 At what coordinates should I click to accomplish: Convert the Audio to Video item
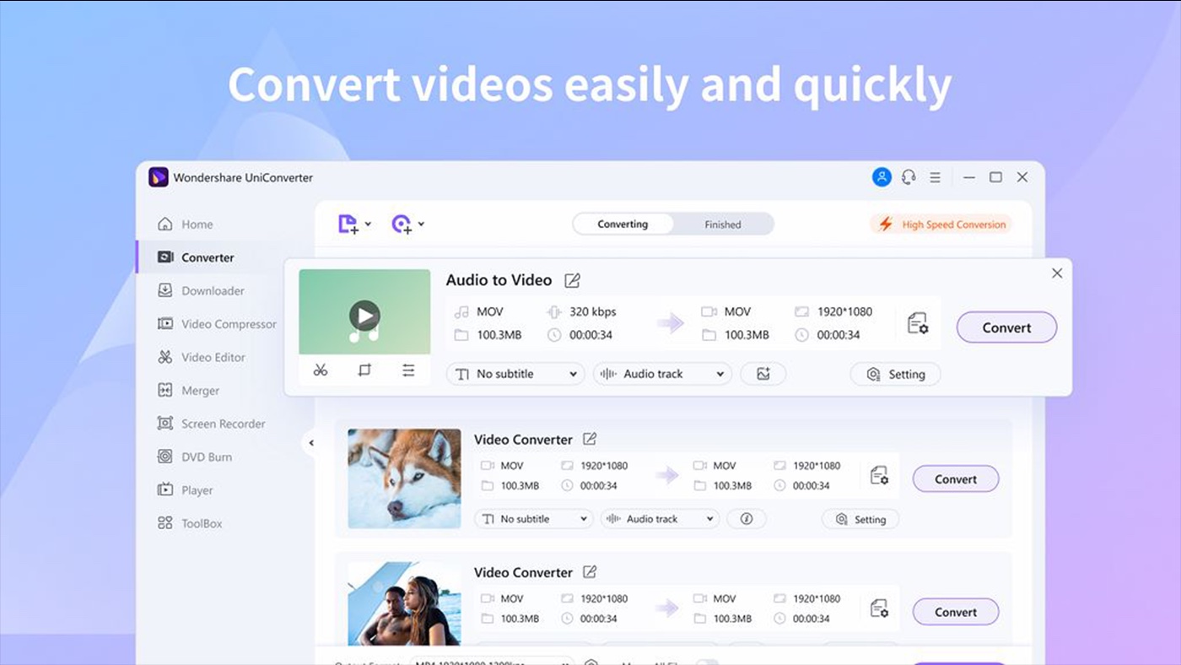[1006, 327]
